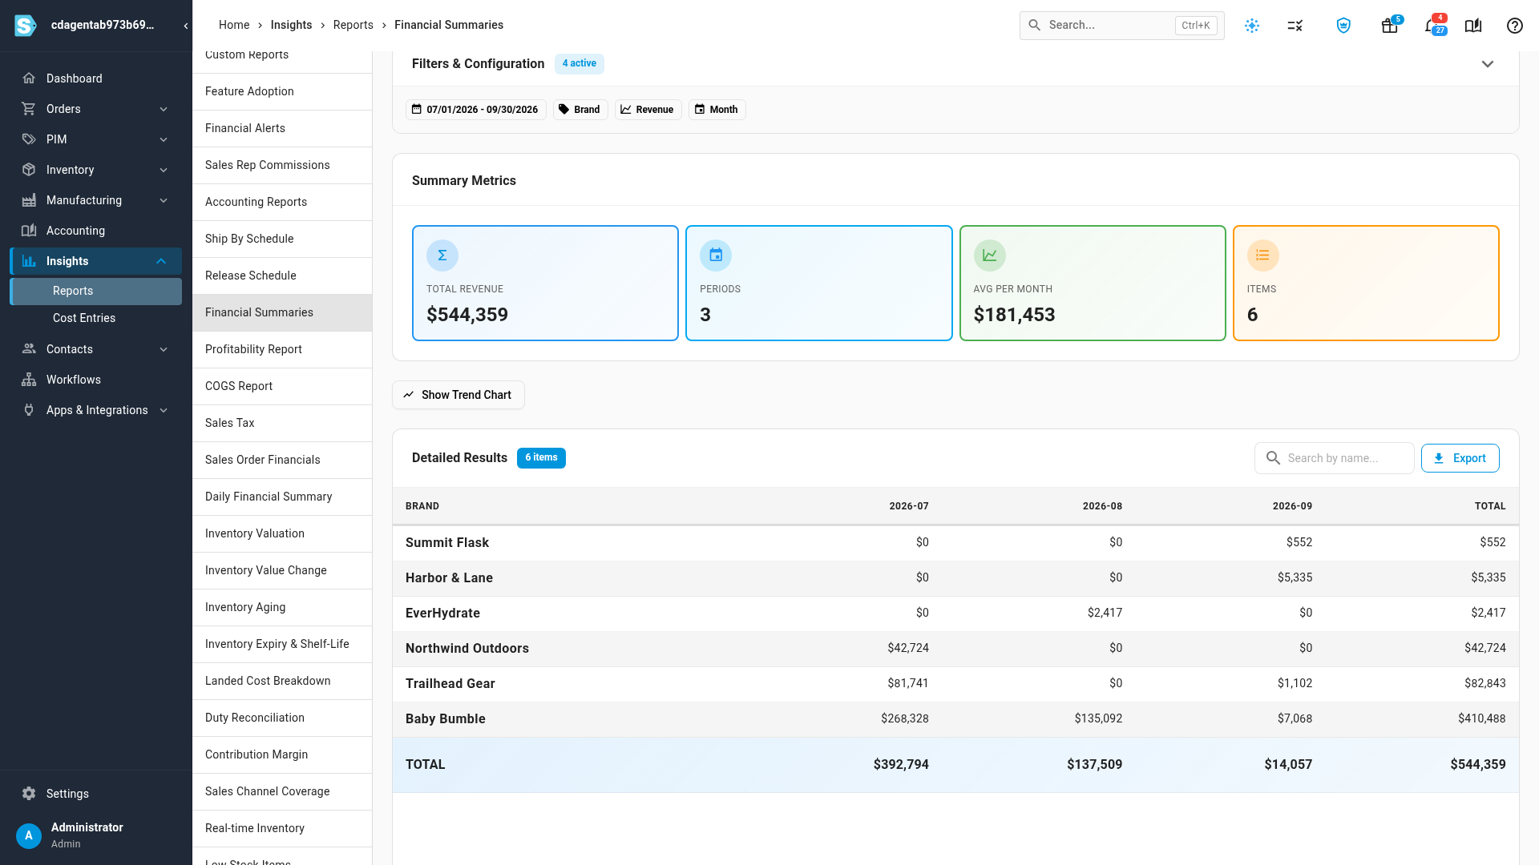Click the Brand filter chip
This screenshot has width=1539, height=865.
pos(580,110)
